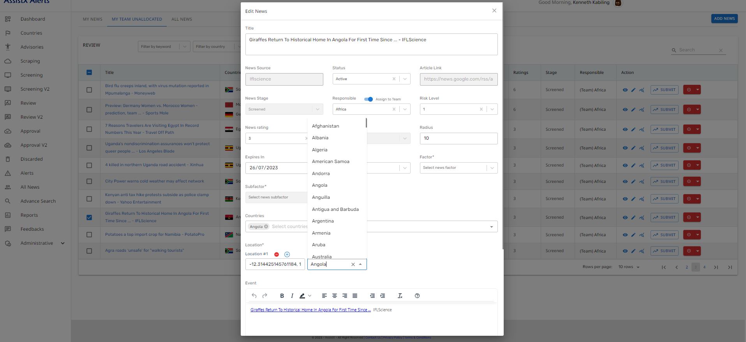Viewport: 746px width, 342px height.
Task: Click the Radius input field
Action: (459, 138)
